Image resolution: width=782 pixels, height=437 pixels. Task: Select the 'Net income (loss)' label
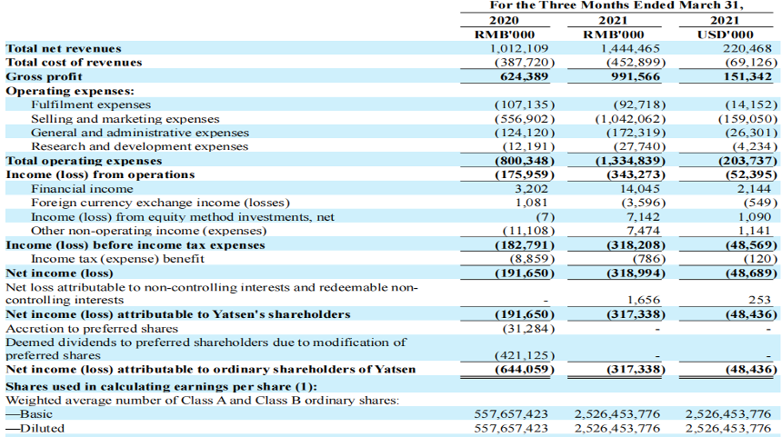(x=59, y=273)
